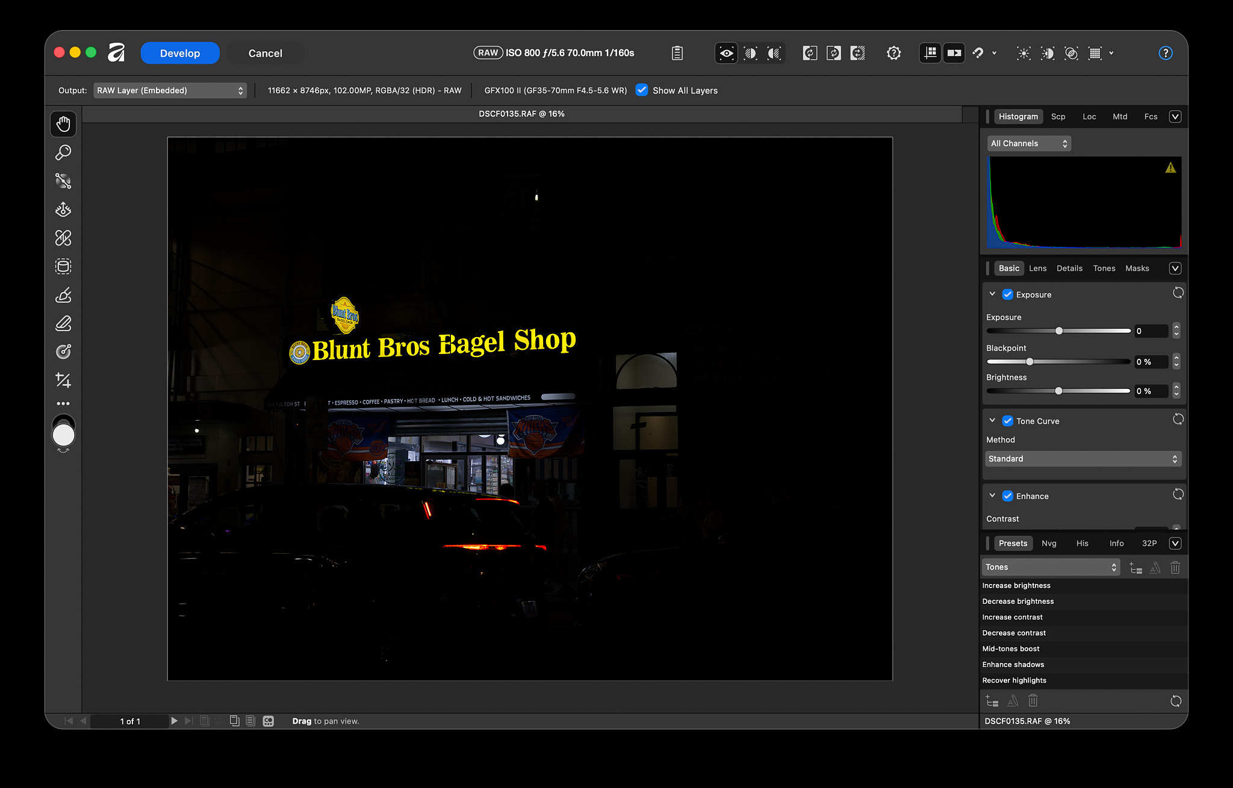This screenshot has width=1233, height=788.
Task: Click the clipboard metadata icon in toolbar
Action: (677, 53)
